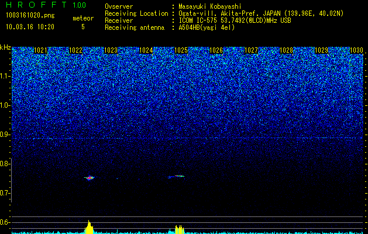Click the time marker 1024

pos(146,50)
